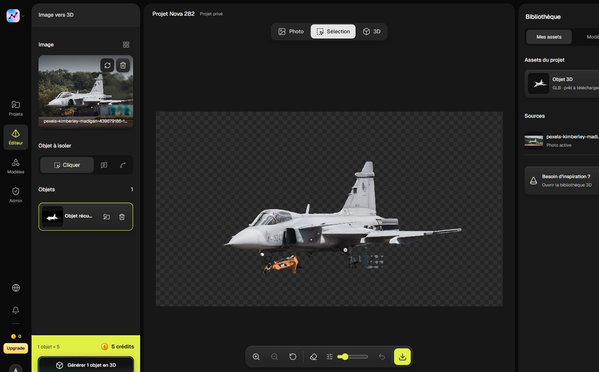Click the folder icon on the Objet récu... row
The image size is (599, 372).
click(x=106, y=217)
